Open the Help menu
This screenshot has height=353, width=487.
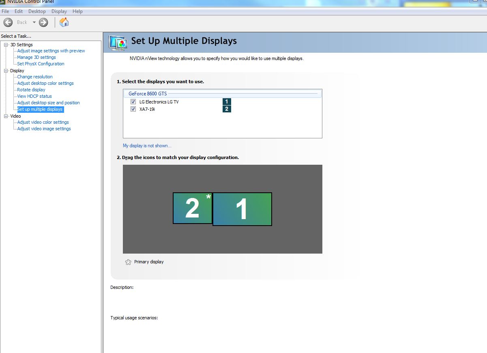click(x=77, y=11)
